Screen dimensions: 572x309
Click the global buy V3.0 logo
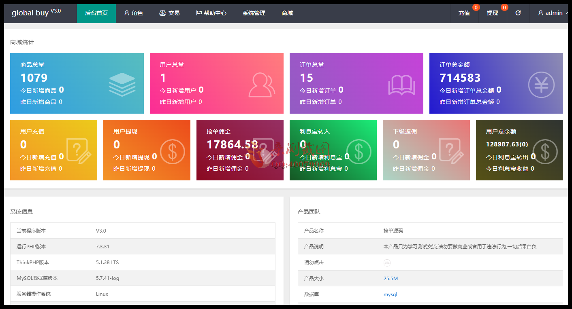36,13
